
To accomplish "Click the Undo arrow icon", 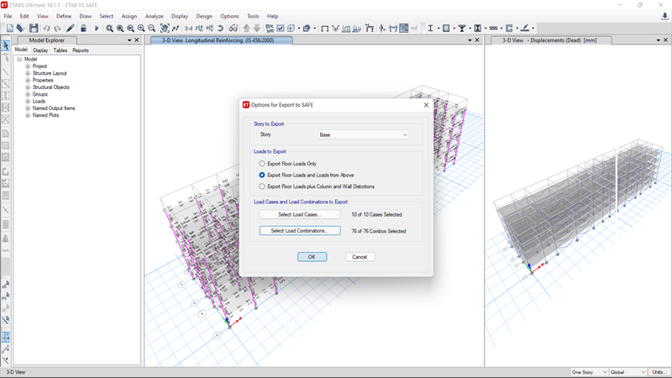I will [46, 29].
